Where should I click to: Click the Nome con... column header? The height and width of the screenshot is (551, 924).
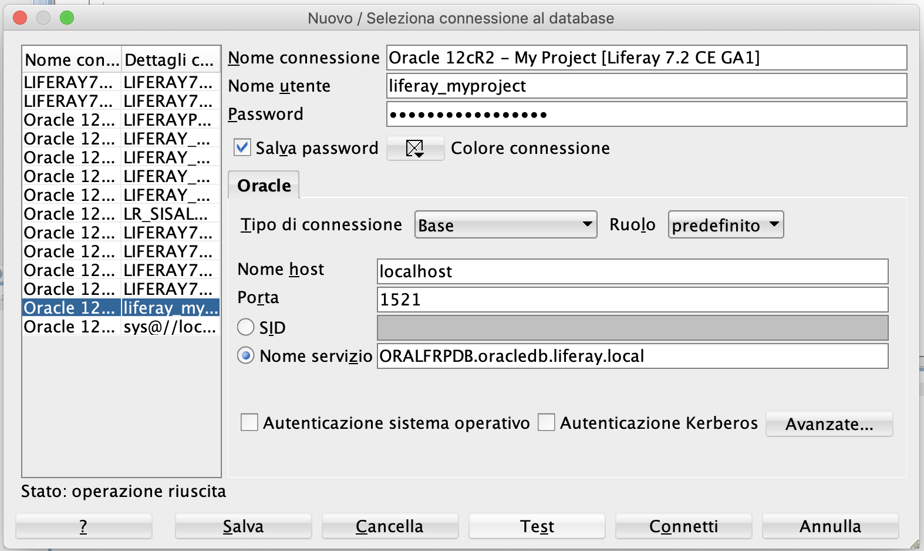click(x=72, y=59)
